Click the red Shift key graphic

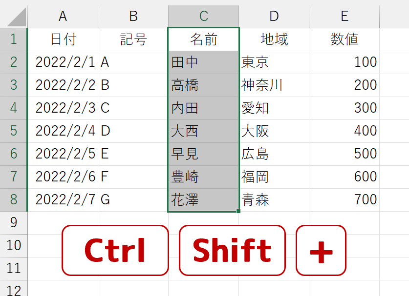[x=232, y=250]
